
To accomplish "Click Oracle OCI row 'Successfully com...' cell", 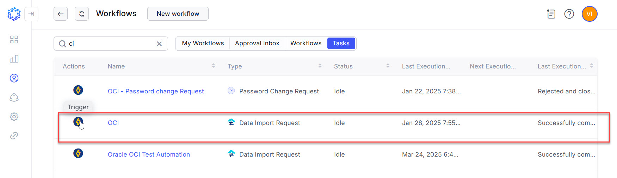I will point(566,154).
